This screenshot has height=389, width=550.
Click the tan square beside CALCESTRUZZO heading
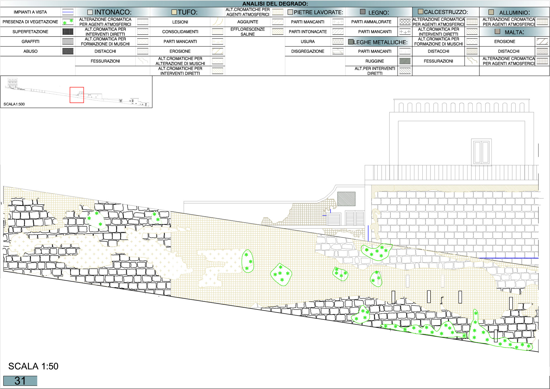(x=421, y=12)
